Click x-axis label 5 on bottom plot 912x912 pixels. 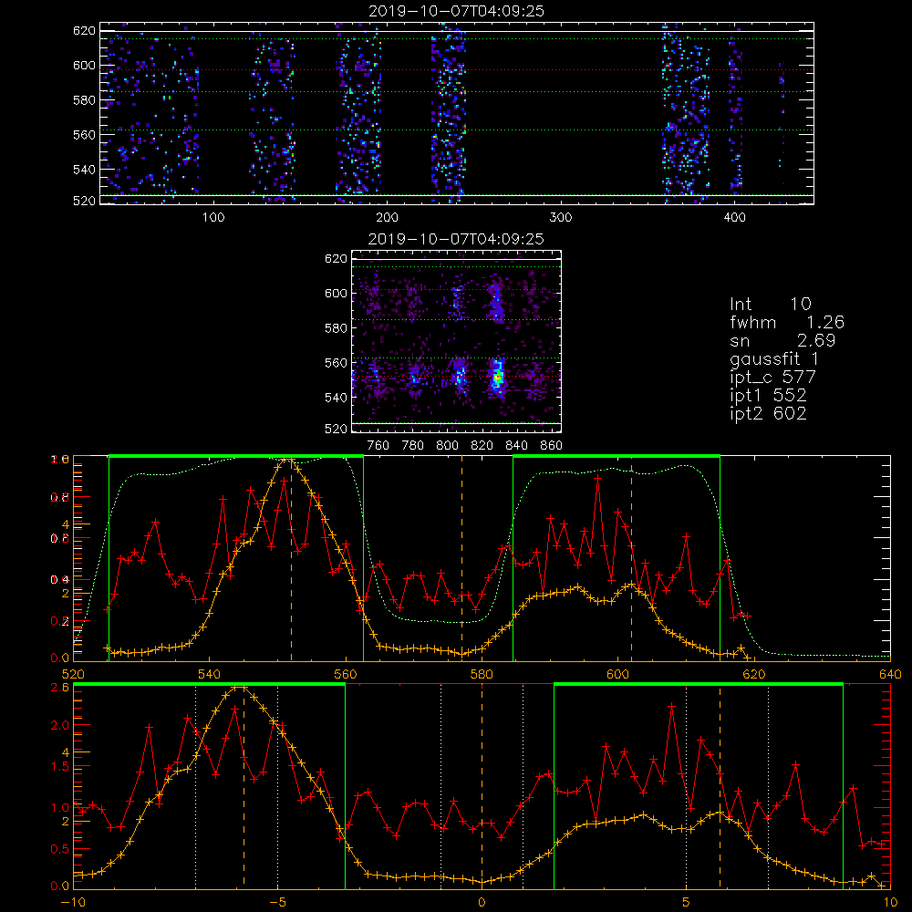[x=687, y=903]
